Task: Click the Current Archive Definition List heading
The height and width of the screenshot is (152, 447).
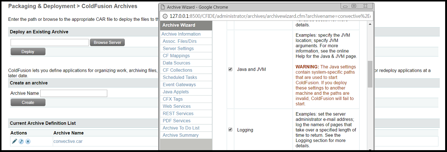Action: (43, 123)
